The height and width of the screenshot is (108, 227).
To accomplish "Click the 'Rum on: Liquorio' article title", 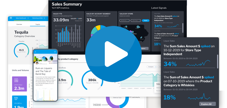I will (x=44, y=71).
